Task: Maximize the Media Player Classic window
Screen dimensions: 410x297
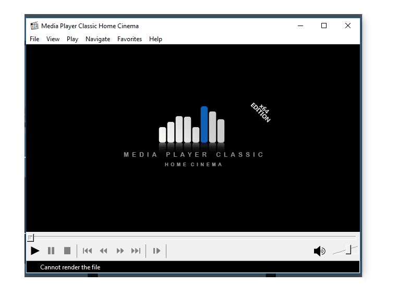Action: [x=324, y=26]
